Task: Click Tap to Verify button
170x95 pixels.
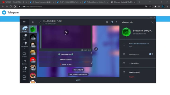Action: [66, 54]
